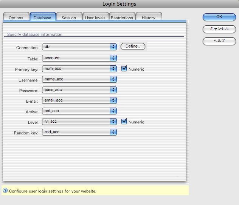The height and width of the screenshot is (205, 239).
Task: Expand the Password dropdown pass_acc
Action: point(79,90)
